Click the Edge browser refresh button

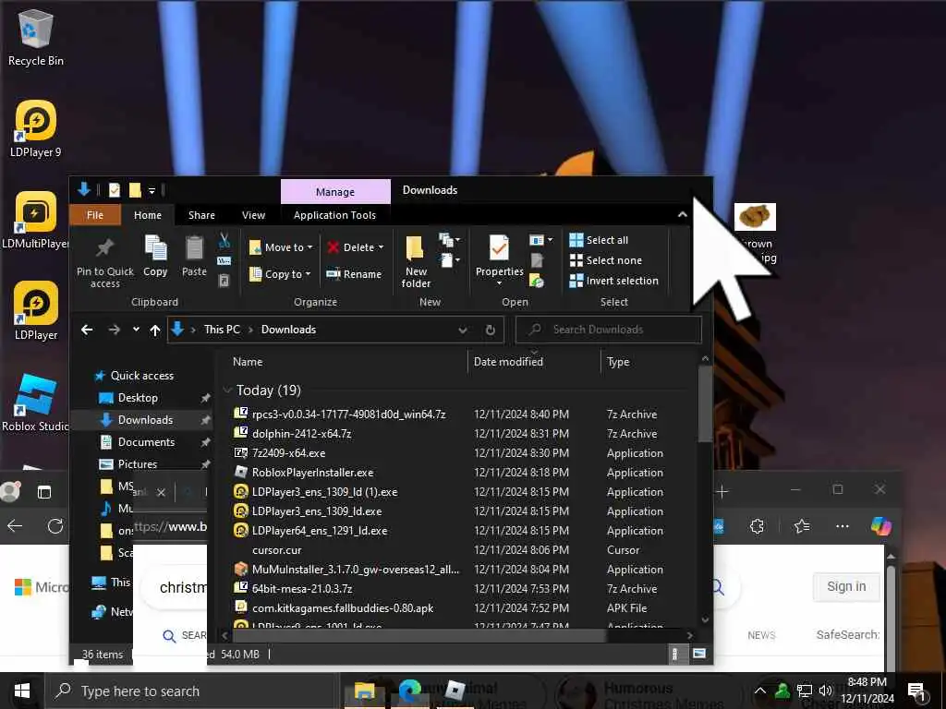(x=55, y=526)
